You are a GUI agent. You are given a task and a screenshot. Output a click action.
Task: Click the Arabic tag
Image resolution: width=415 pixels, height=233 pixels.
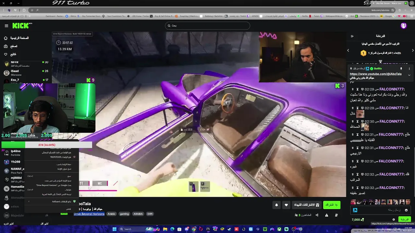(112, 214)
